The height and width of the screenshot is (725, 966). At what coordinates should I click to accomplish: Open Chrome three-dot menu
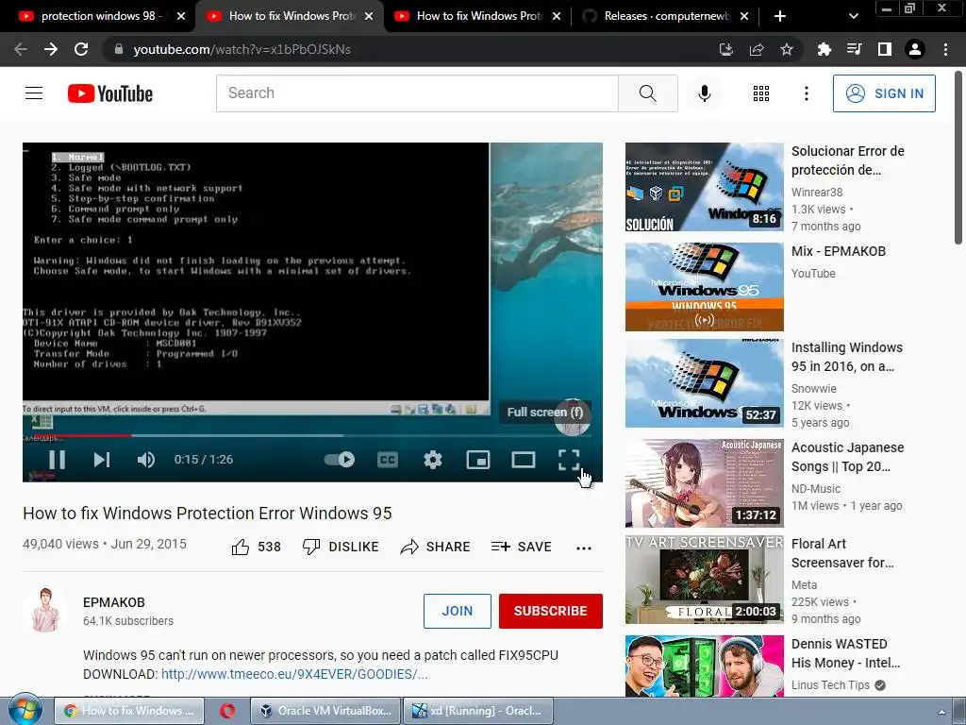point(945,49)
